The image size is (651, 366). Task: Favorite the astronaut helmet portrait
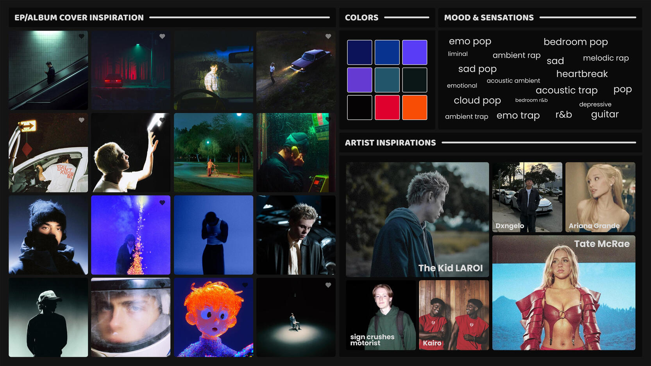(163, 286)
